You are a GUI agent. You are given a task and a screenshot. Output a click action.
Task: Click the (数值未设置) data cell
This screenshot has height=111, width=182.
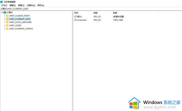(119, 16)
